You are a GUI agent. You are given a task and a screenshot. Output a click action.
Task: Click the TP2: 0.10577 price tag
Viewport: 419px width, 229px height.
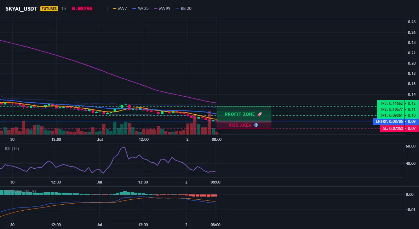click(x=391, y=109)
